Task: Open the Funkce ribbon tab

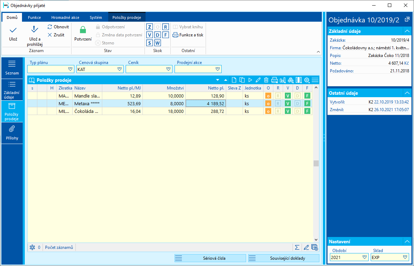Action: coord(35,17)
